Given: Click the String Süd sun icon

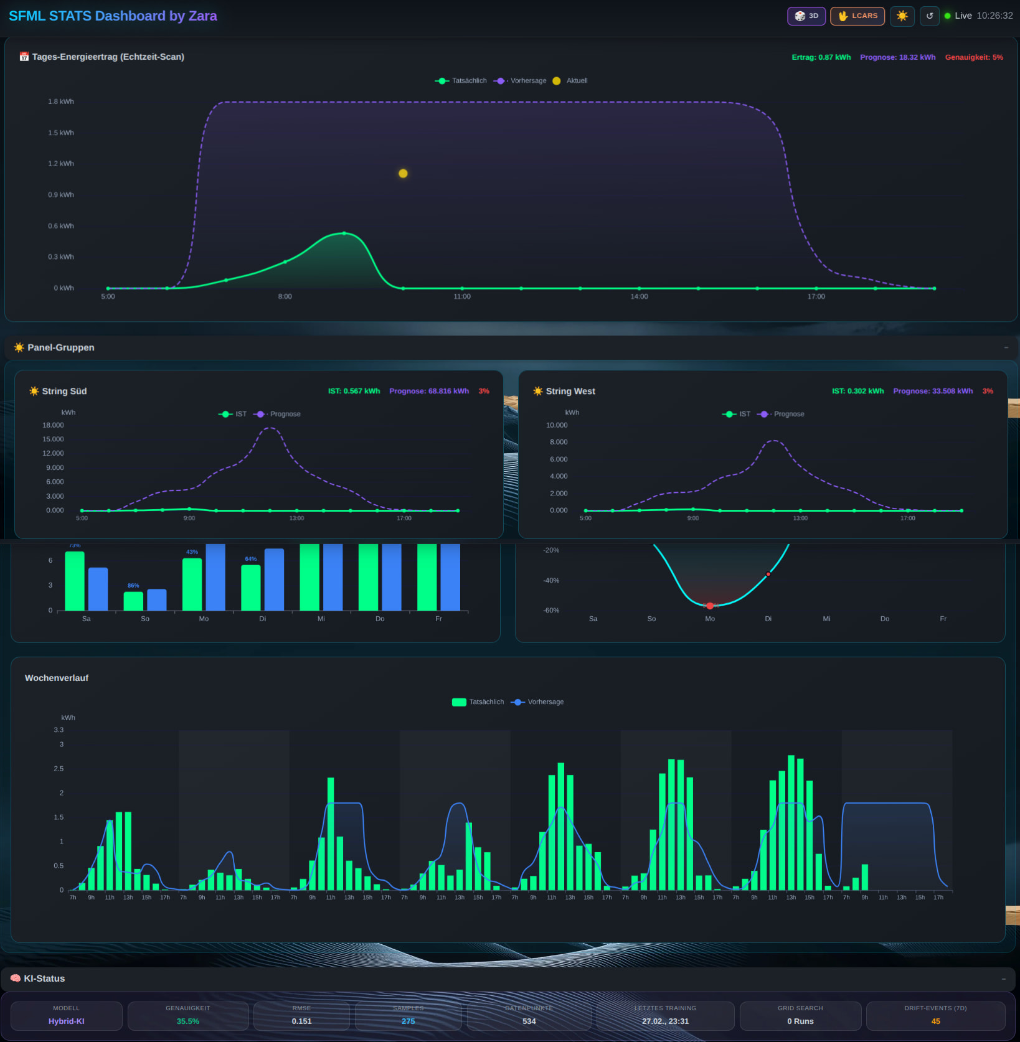Looking at the screenshot, I should click(x=34, y=391).
